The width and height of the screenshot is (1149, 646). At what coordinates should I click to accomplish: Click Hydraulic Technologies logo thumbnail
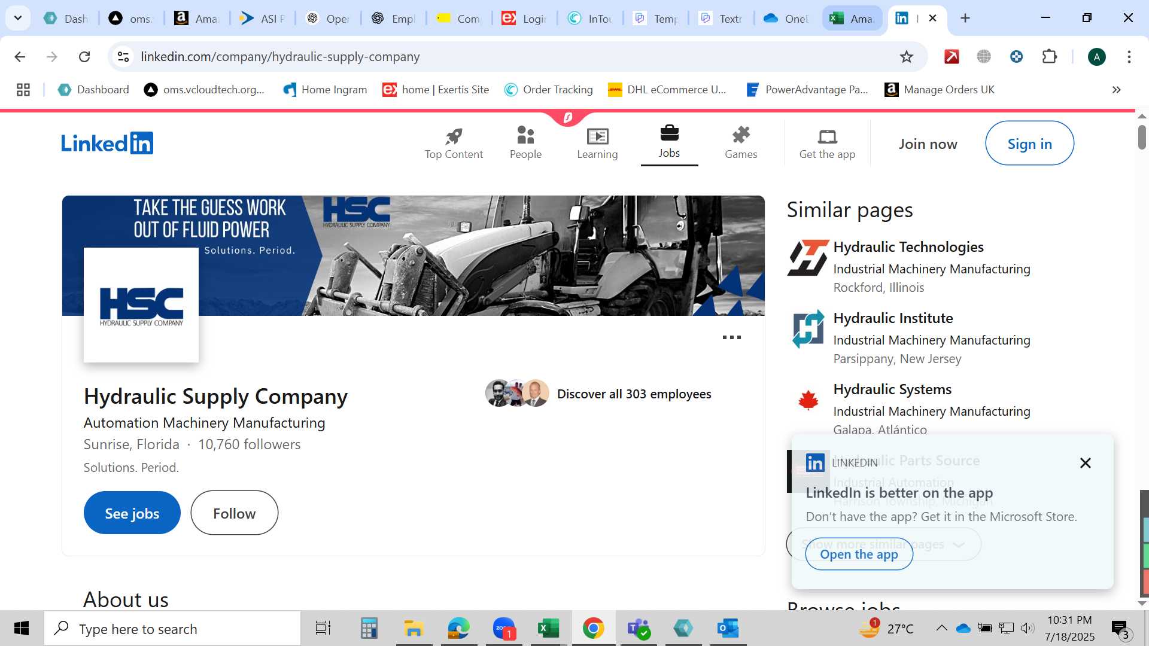(x=808, y=258)
